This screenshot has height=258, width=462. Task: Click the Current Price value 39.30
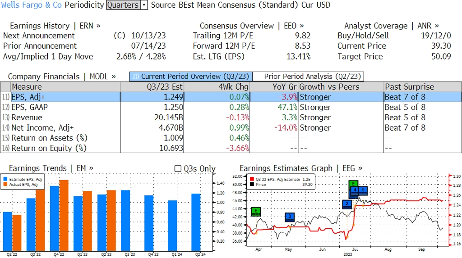pyautogui.click(x=441, y=46)
